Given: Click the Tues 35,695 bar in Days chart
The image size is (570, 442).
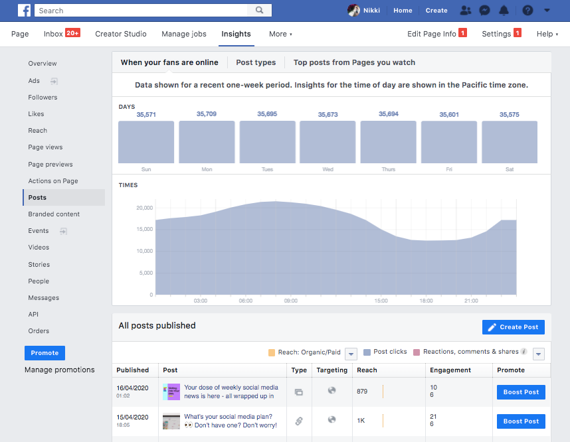Looking at the screenshot, I should [267, 142].
